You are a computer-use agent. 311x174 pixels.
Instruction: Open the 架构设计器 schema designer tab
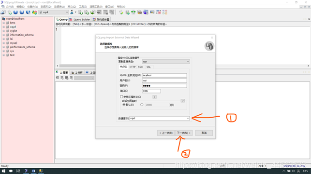click(x=101, y=19)
